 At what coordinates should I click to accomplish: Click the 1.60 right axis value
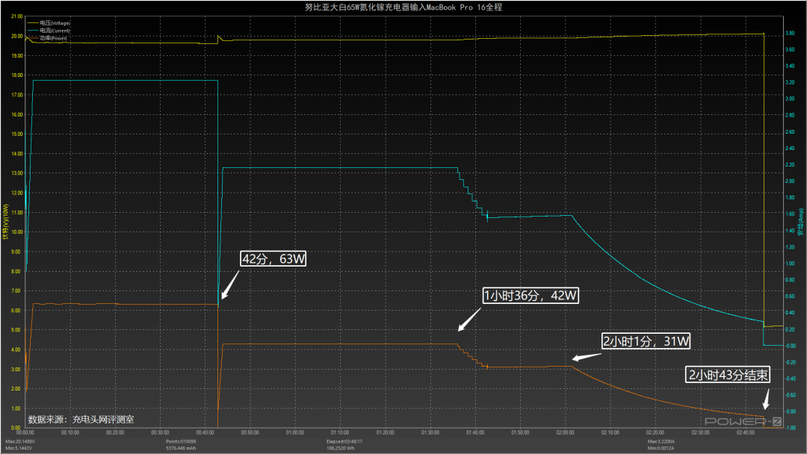[x=790, y=214]
